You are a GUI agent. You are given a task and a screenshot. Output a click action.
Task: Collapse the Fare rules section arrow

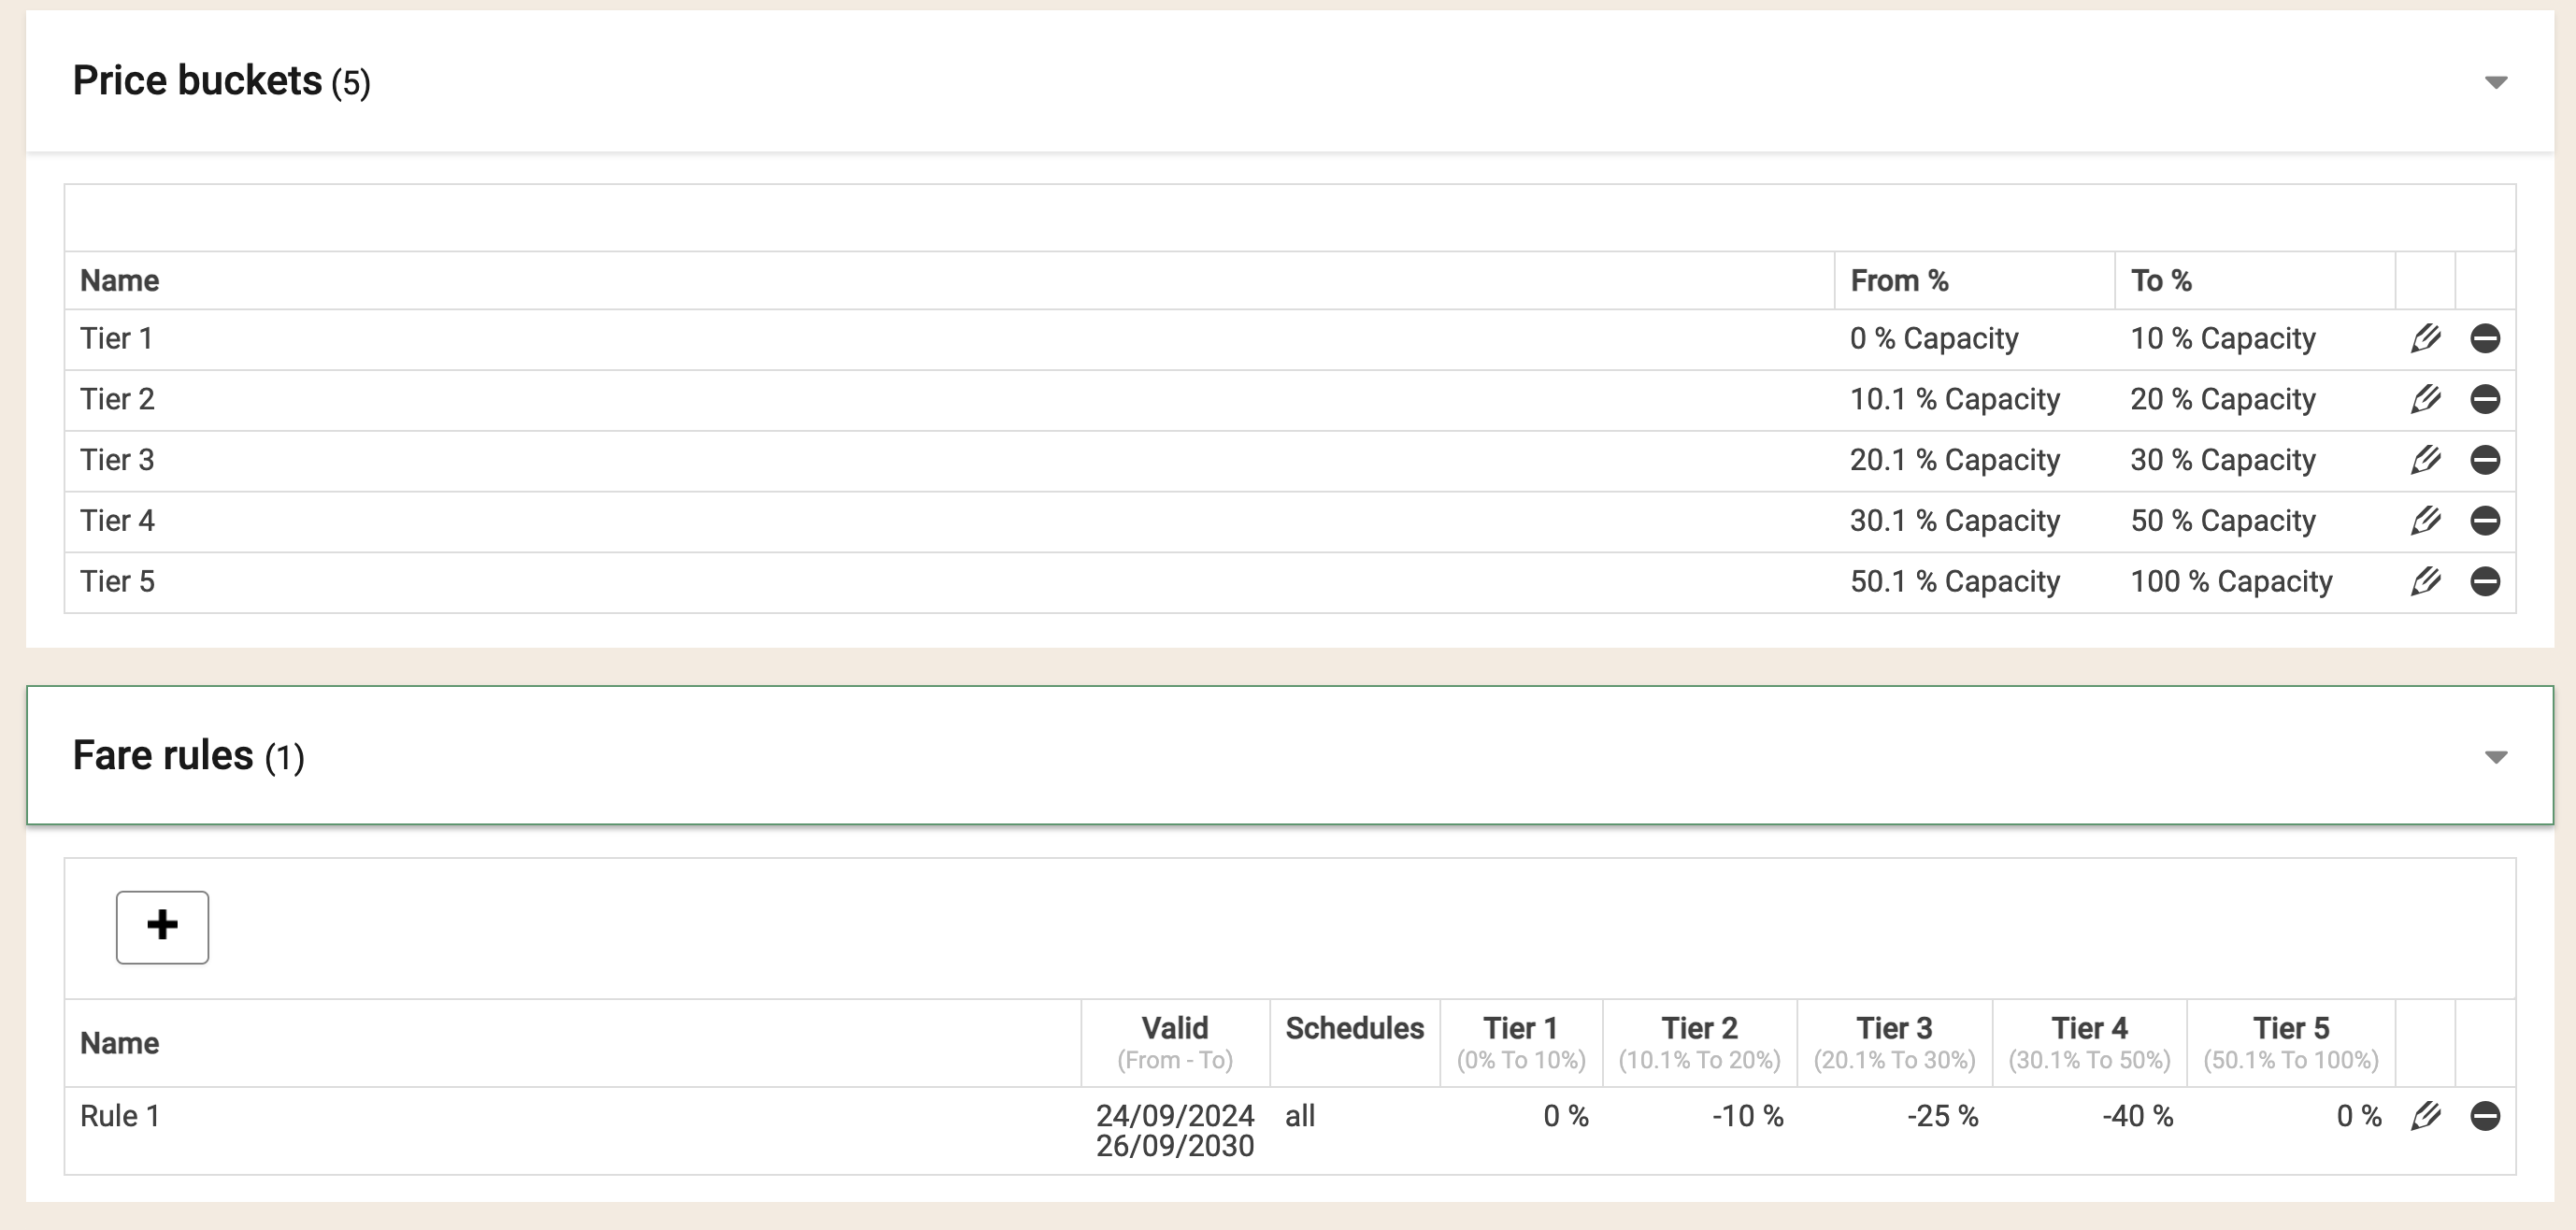[2496, 757]
